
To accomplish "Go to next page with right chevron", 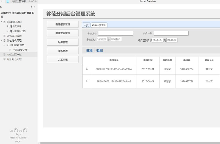I will tap(35, 7).
